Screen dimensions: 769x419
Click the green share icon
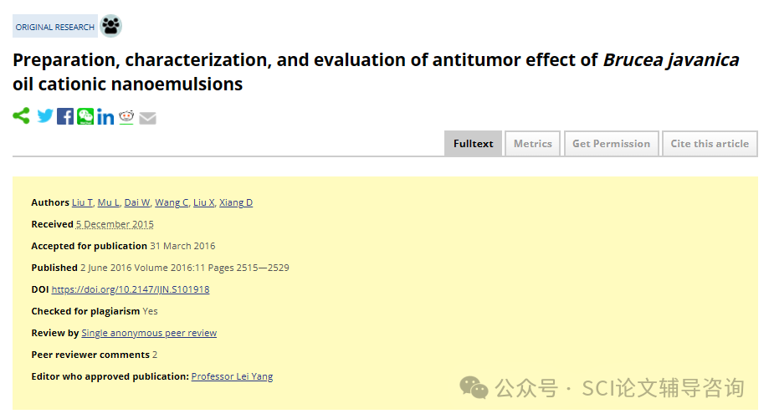point(21,116)
